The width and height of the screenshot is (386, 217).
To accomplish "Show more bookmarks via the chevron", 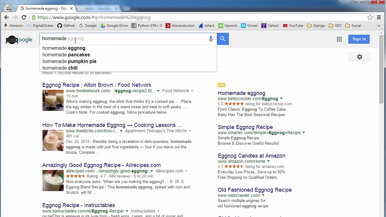I will 379,26.
